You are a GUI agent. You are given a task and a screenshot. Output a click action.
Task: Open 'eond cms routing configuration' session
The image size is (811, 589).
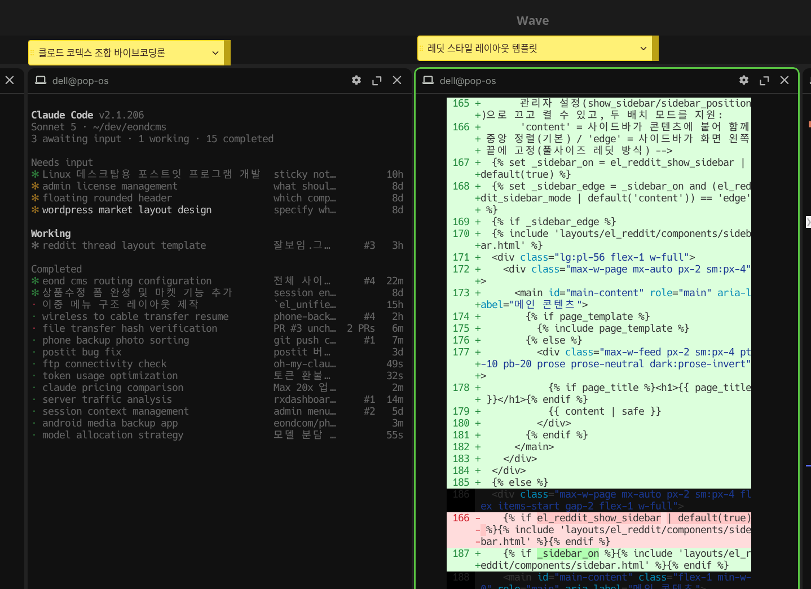point(217,281)
